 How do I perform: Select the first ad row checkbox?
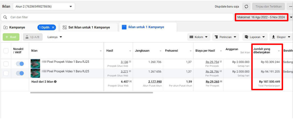point(6,64)
